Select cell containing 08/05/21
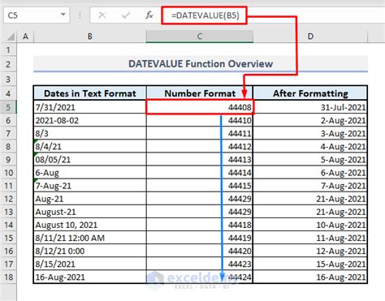 pyautogui.click(x=90, y=159)
